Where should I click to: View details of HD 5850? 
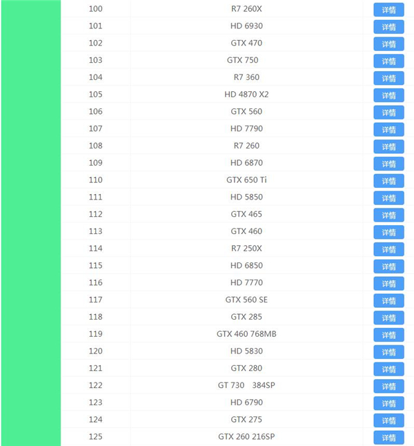pos(388,197)
